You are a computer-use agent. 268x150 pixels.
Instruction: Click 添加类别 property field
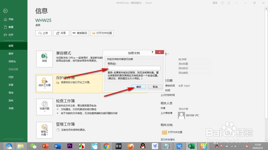click(x=183, y=73)
